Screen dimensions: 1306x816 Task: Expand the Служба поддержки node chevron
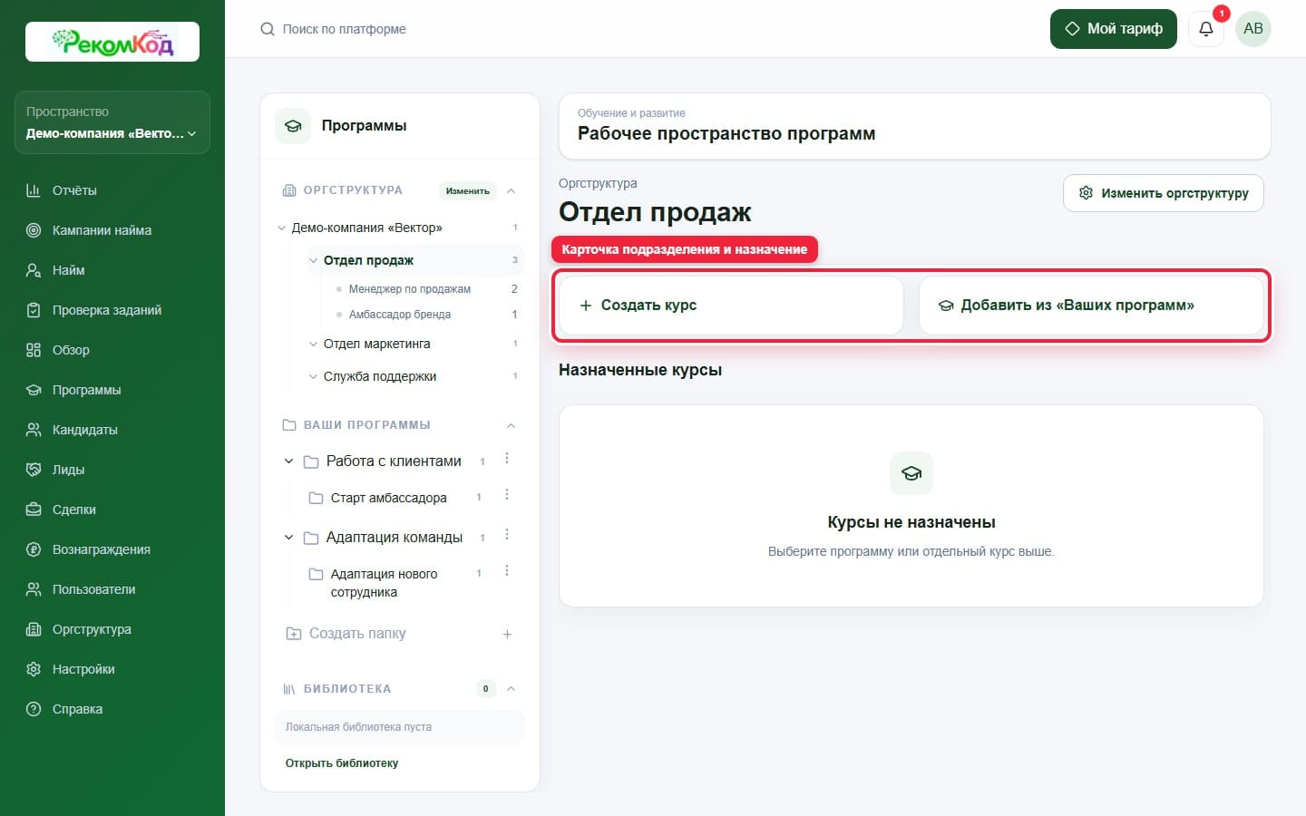pyautogui.click(x=314, y=376)
